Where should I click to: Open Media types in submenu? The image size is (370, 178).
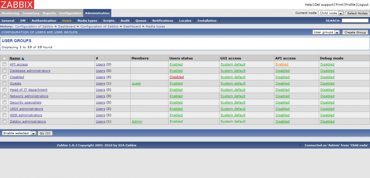tap(87, 21)
